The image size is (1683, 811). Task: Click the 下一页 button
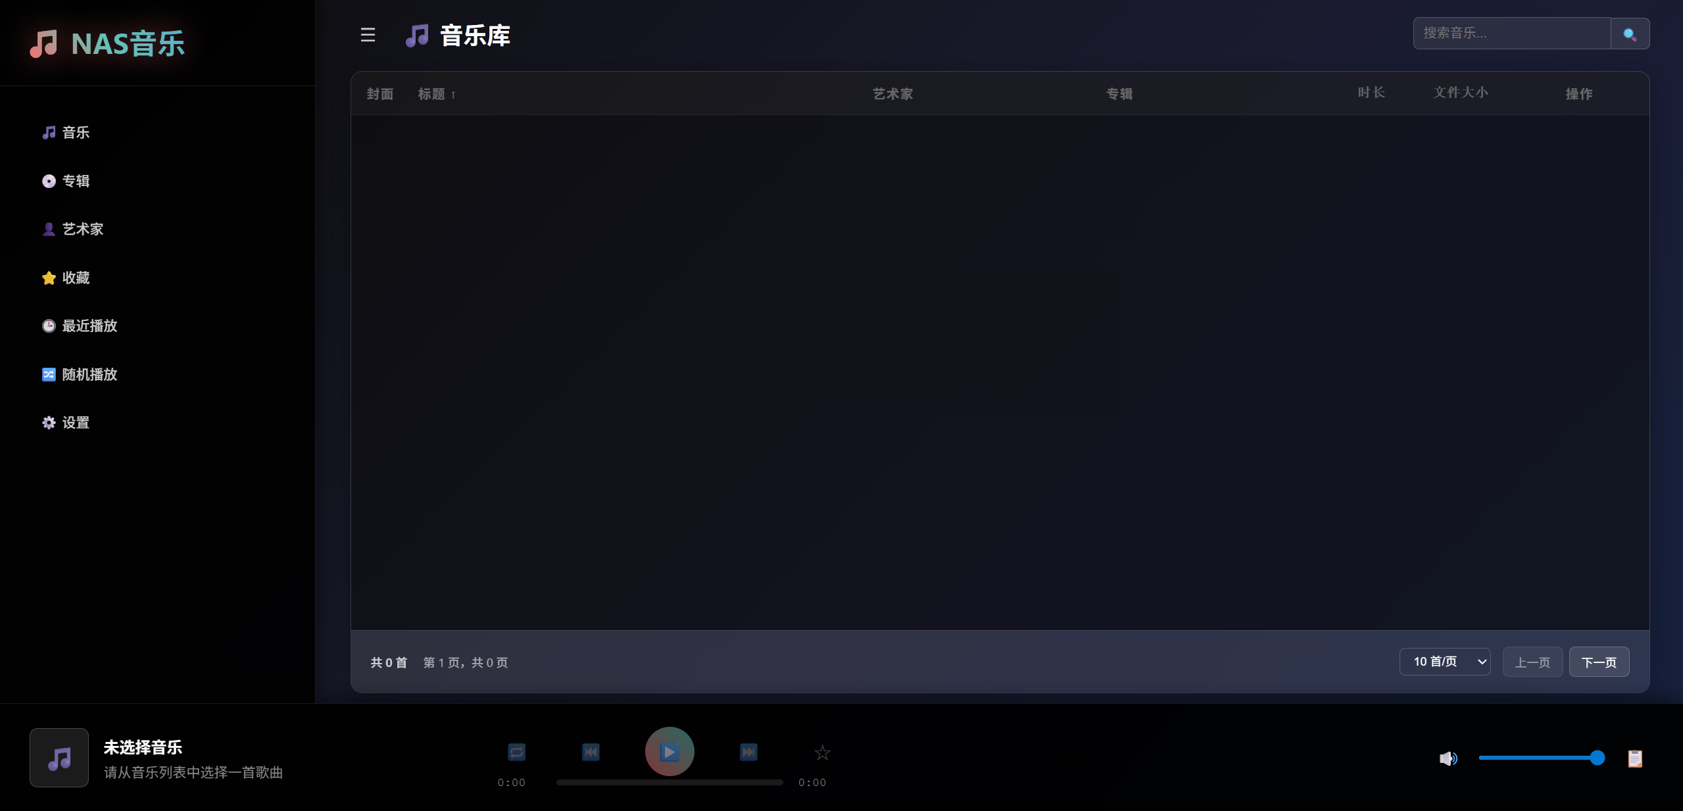(1598, 662)
